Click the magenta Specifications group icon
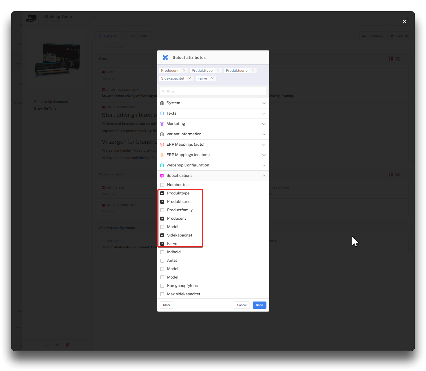426x371 pixels. click(x=162, y=176)
